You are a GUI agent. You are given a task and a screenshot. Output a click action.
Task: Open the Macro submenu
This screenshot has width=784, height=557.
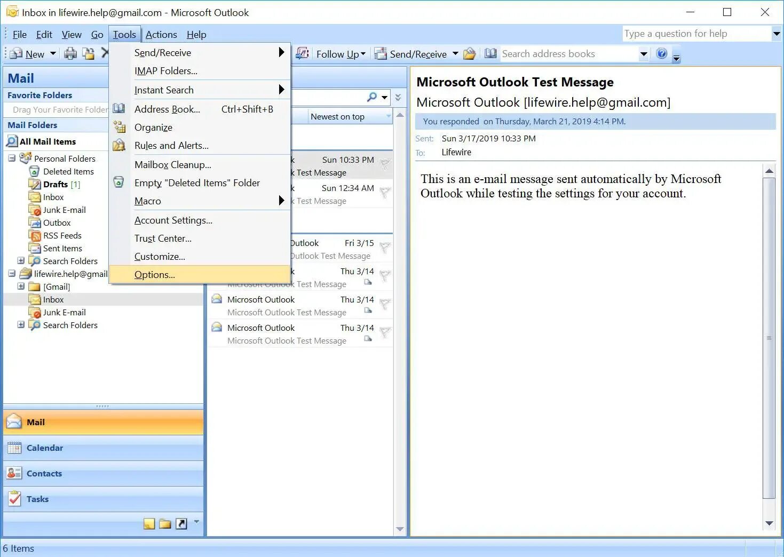200,201
